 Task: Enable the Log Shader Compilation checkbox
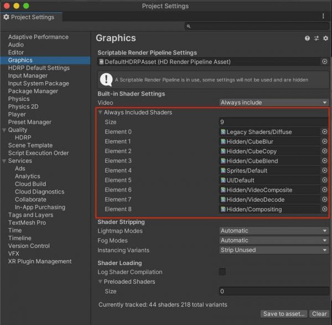coord(222,272)
